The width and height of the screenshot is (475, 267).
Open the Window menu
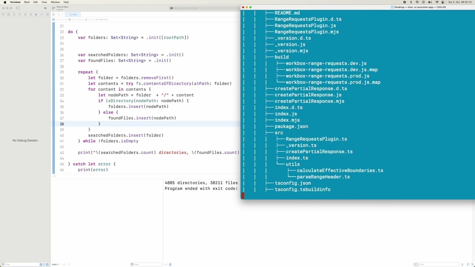pos(55,2)
